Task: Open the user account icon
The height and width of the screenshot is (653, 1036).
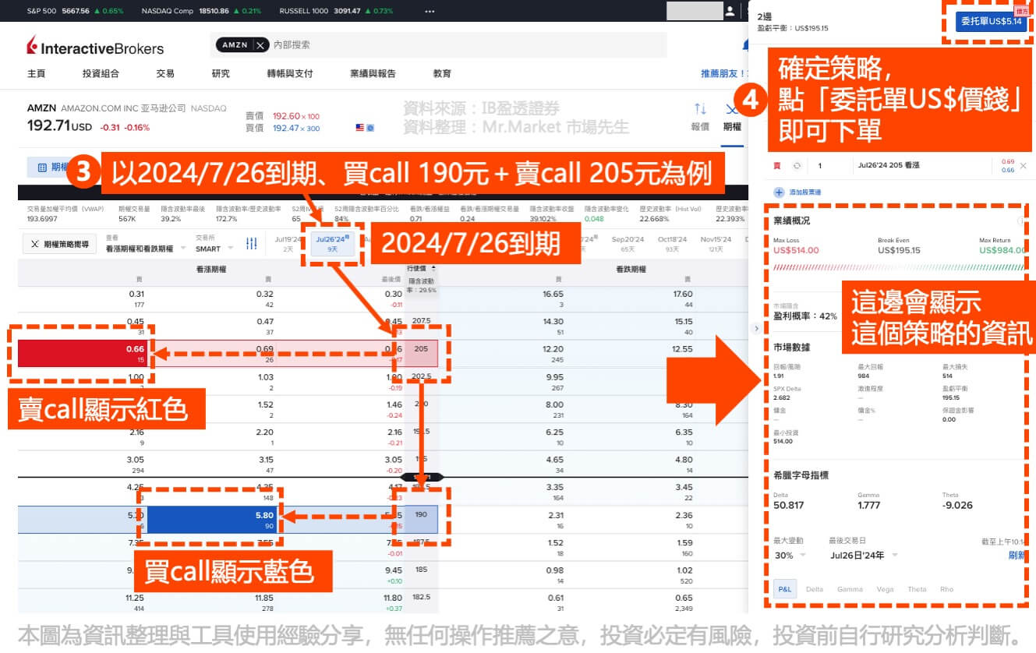Action: [730, 11]
